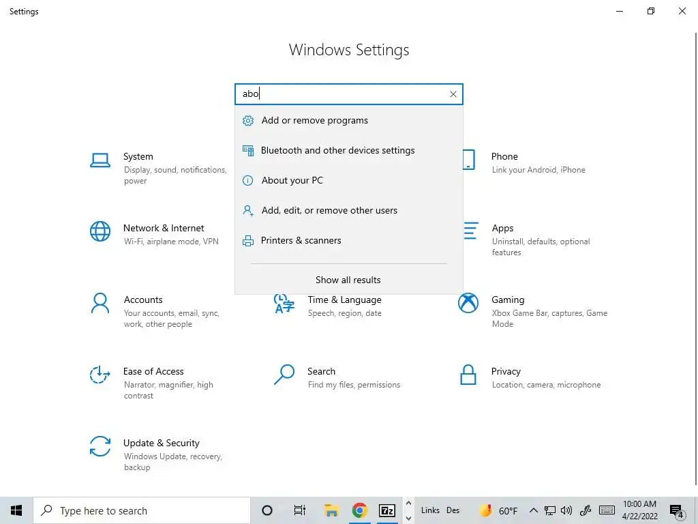Open the Links toolbar in taskbar

click(x=430, y=510)
